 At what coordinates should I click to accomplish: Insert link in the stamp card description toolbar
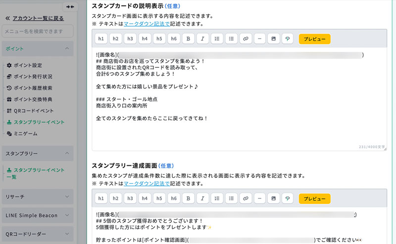click(x=246, y=39)
